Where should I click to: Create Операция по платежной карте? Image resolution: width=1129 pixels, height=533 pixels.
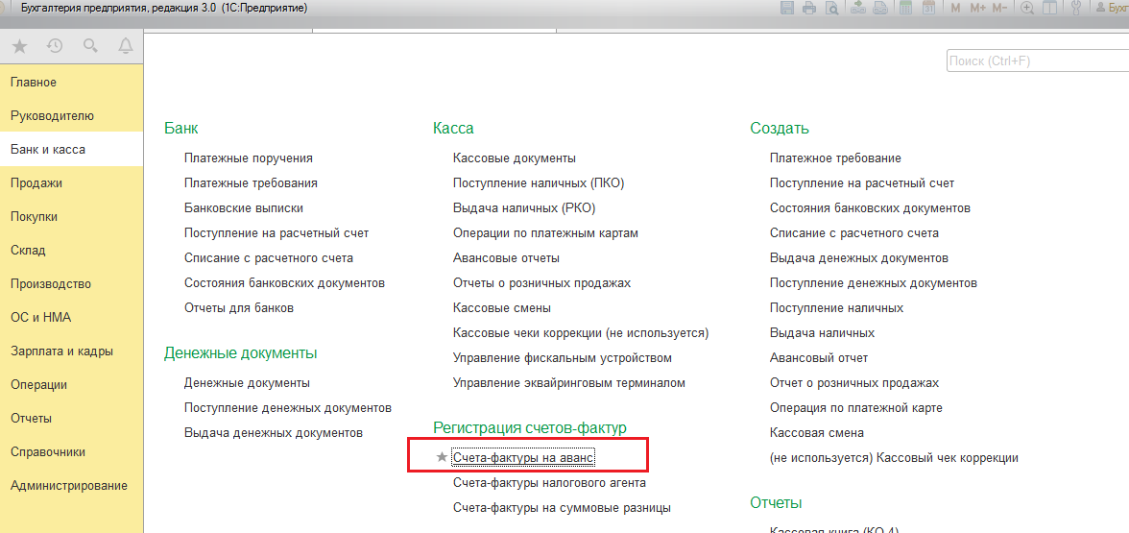pos(856,408)
